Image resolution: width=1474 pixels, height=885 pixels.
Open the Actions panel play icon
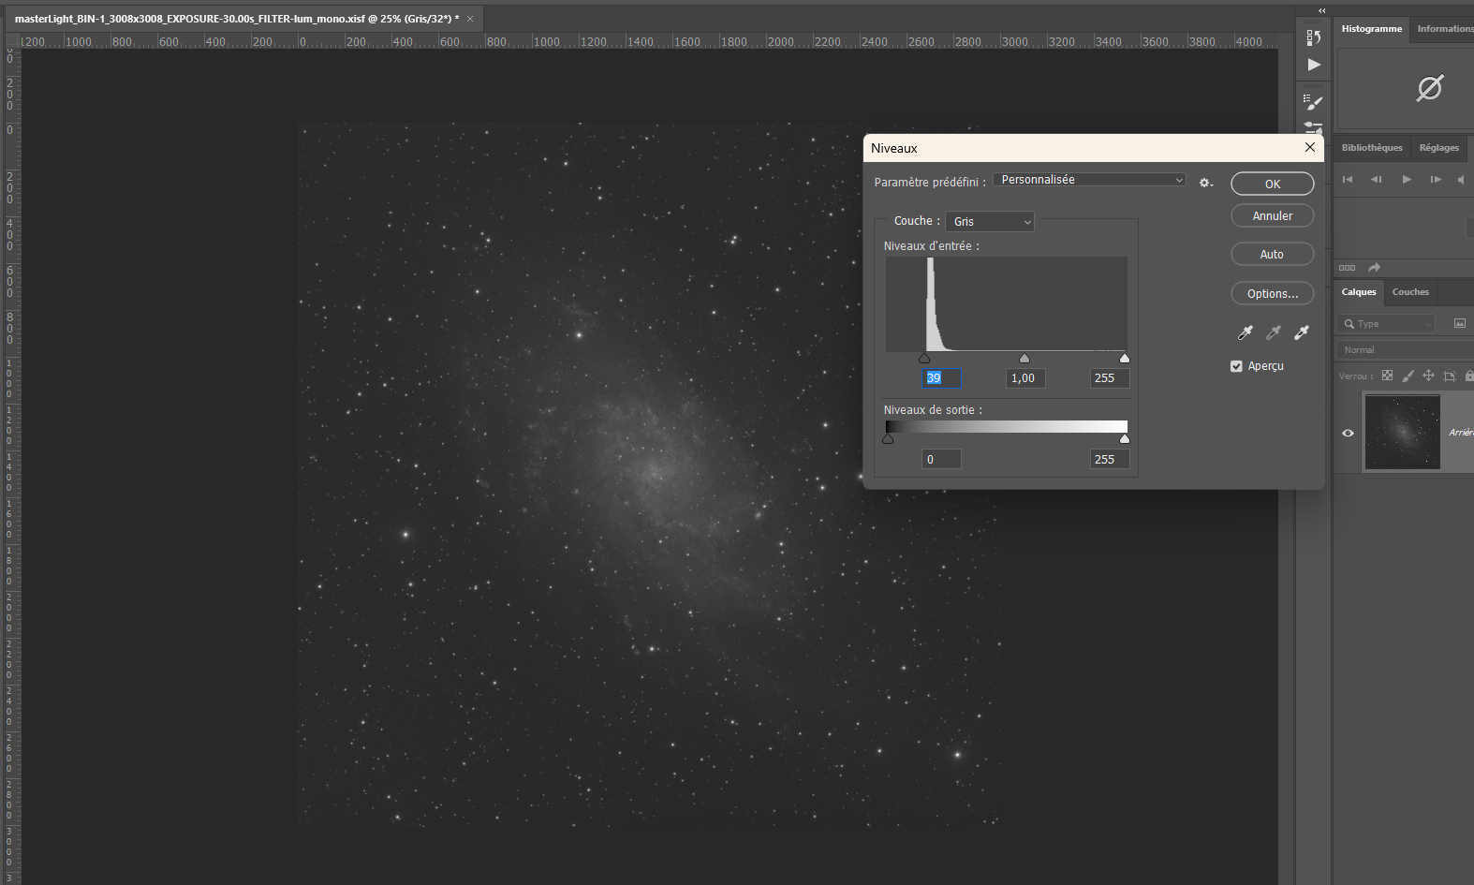pyautogui.click(x=1314, y=65)
